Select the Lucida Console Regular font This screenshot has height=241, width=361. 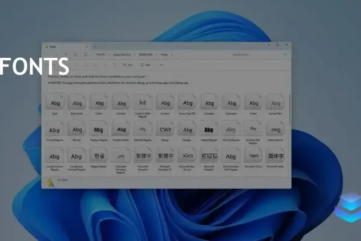(55, 155)
